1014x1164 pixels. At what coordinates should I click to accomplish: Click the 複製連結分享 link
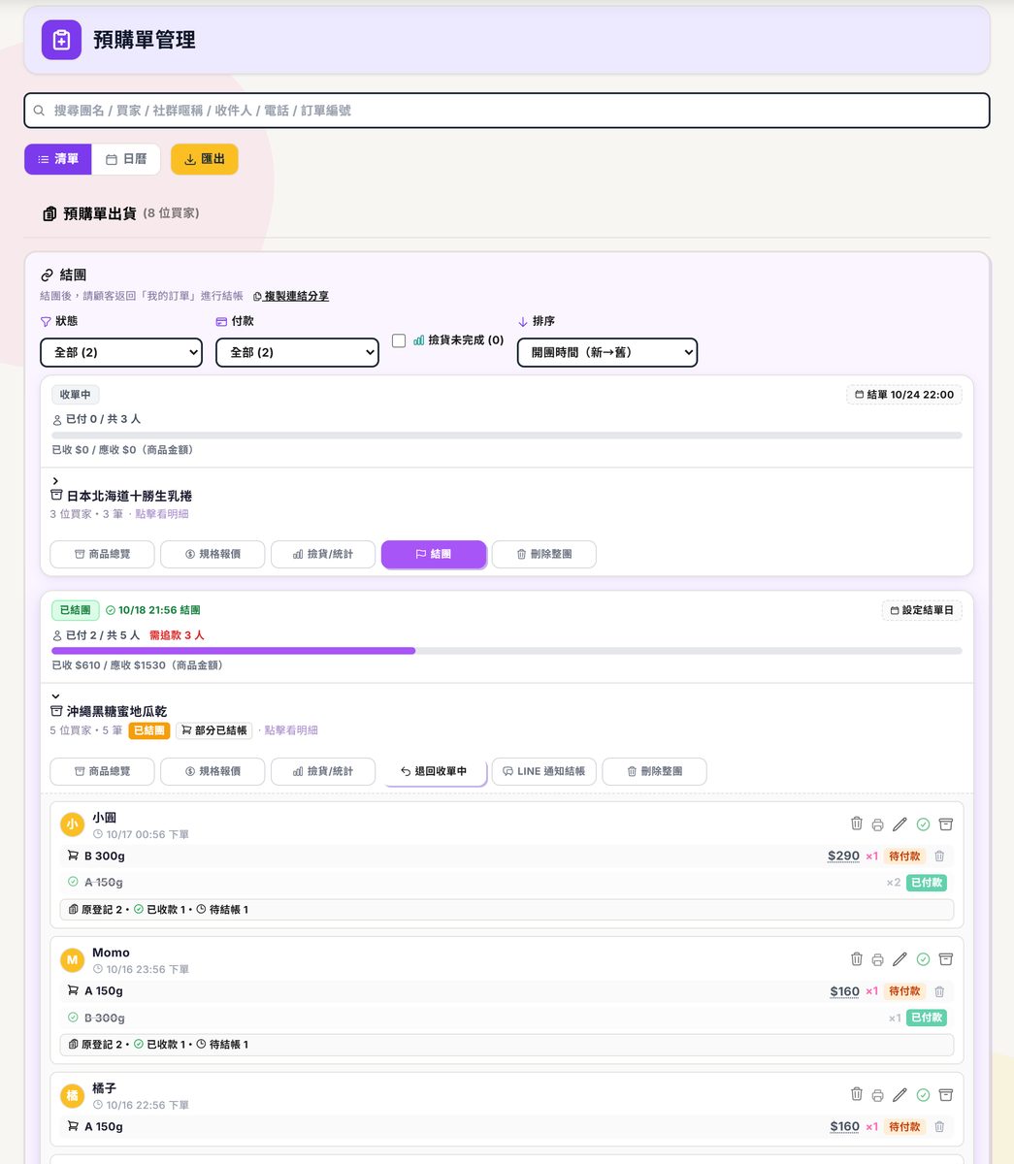coord(291,296)
